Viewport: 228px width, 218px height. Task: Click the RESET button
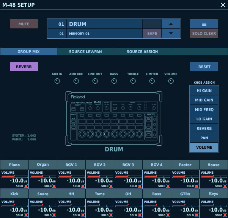(x=204, y=67)
